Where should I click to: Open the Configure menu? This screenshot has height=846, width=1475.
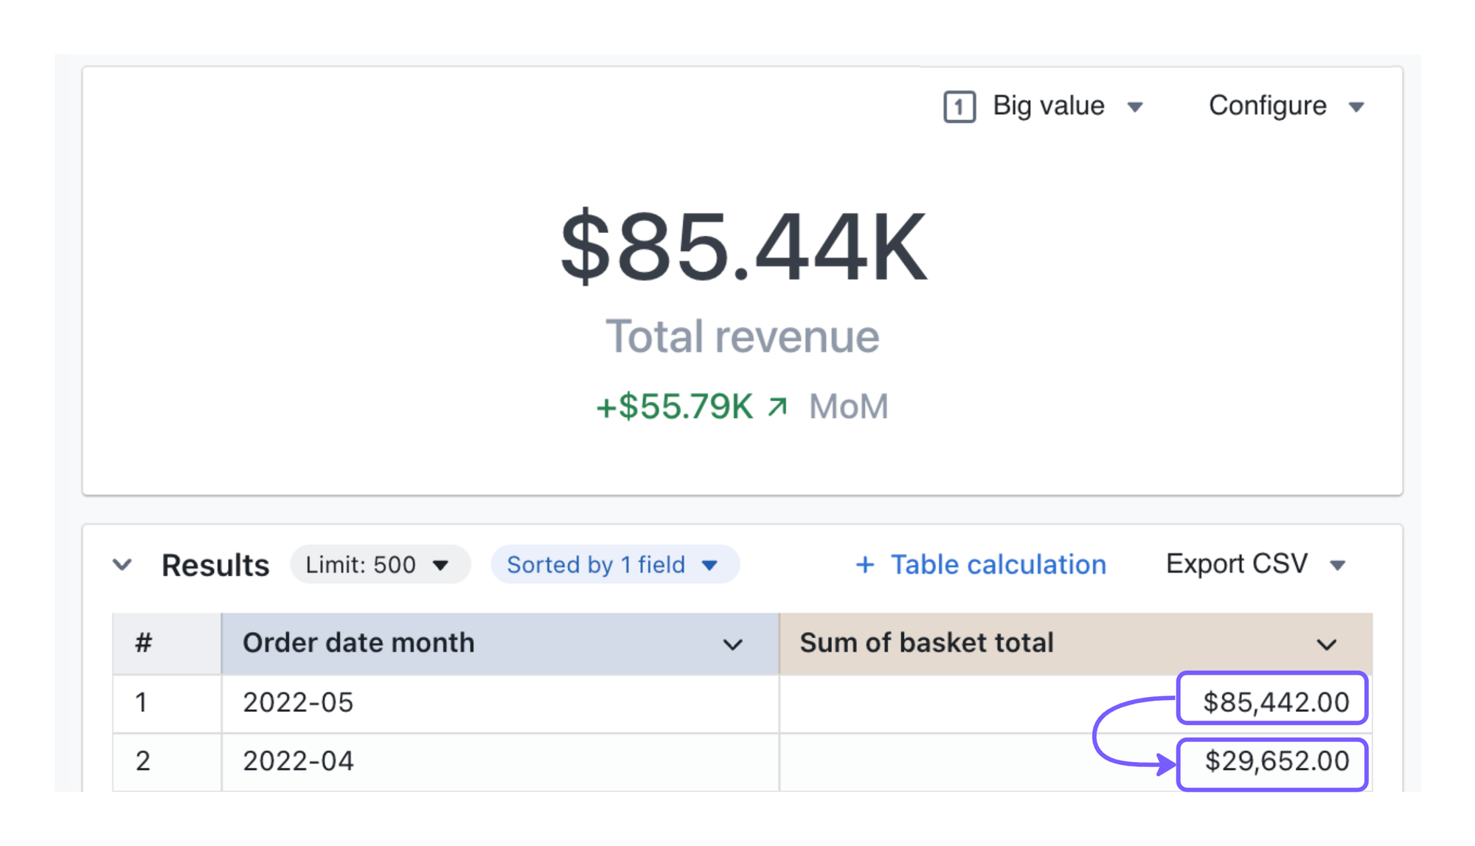[1267, 106]
